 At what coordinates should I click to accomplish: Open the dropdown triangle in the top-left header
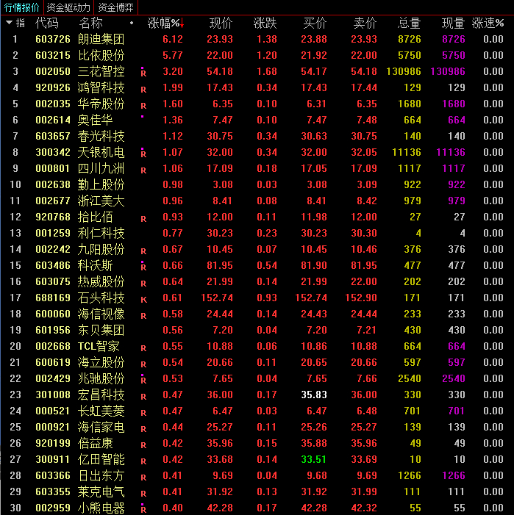coord(9,23)
